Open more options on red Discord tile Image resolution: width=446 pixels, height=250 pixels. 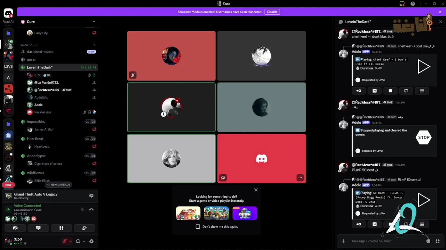click(300, 177)
